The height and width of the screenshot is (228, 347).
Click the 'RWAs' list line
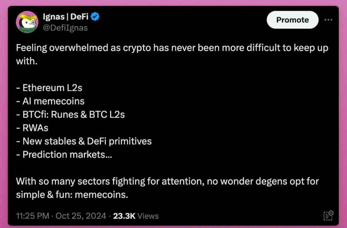click(x=32, y=128)
